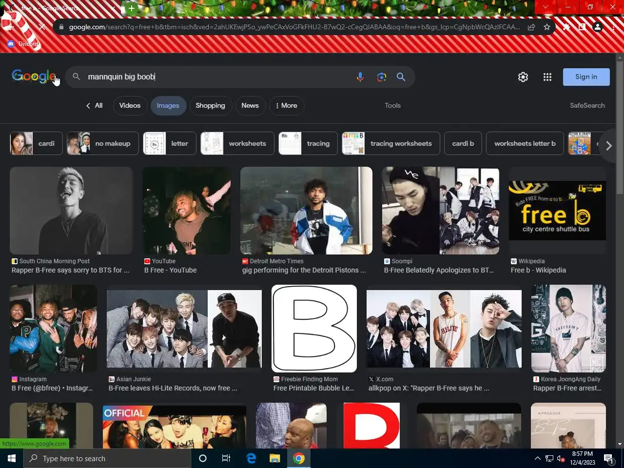This screenshot has width=624, height=468.
Task: Select the Images tab
Action: pyautogui.click(x=168, y=105)
